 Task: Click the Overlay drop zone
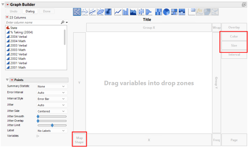coord(234,27)
